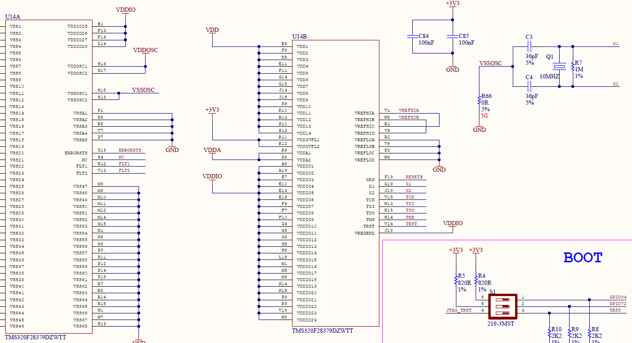Image resolution: width=632 pixels, height=343 pixels.
Task: Click the red NI text under R66
Action: click(484, 116)
